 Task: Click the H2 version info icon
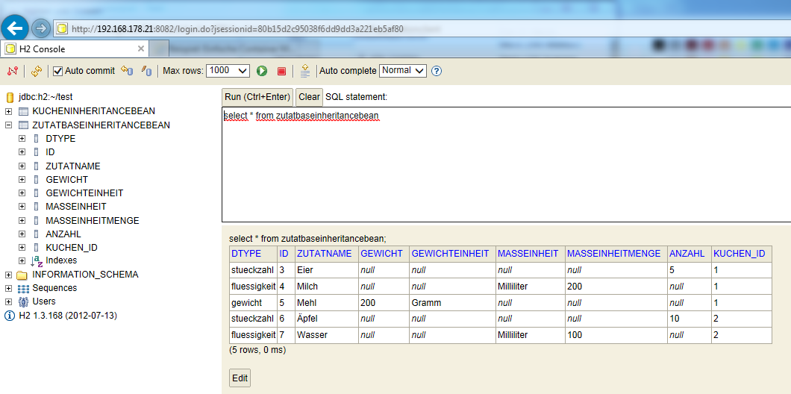10,316
